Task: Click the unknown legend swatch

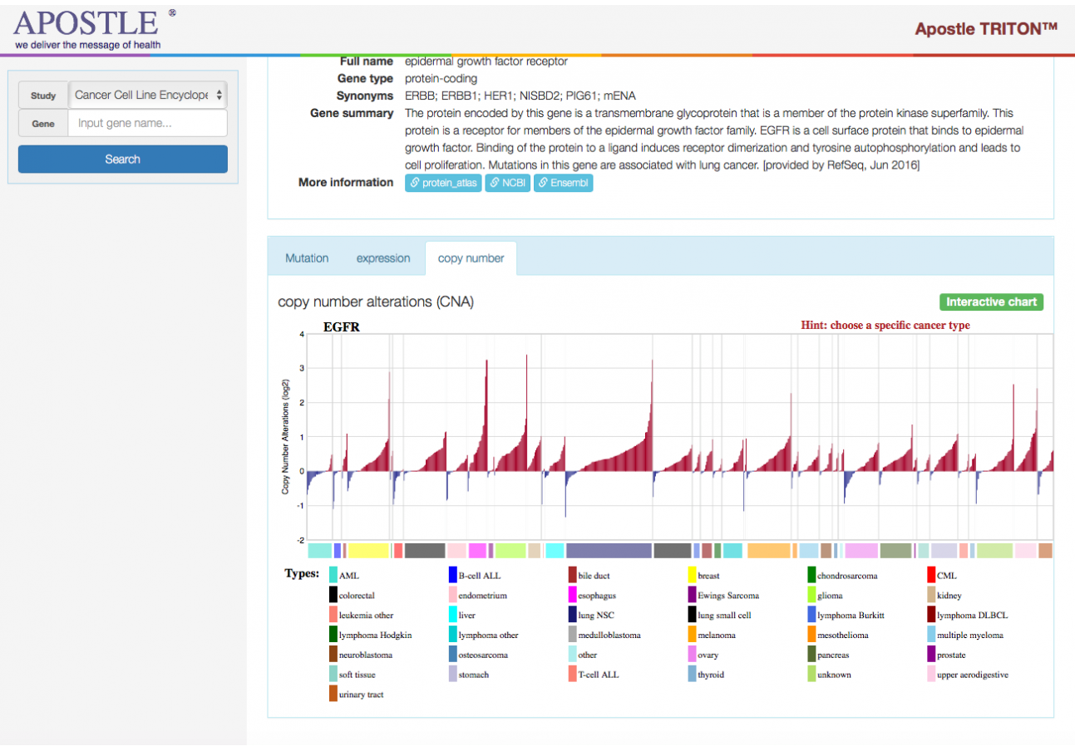Action: pos(811,675)
